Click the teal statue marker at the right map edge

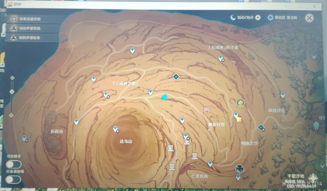coord(316,125)
